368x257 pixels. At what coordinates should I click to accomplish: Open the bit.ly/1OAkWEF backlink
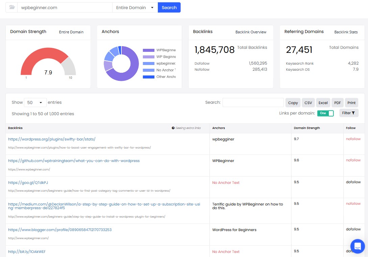coord(27,252)
